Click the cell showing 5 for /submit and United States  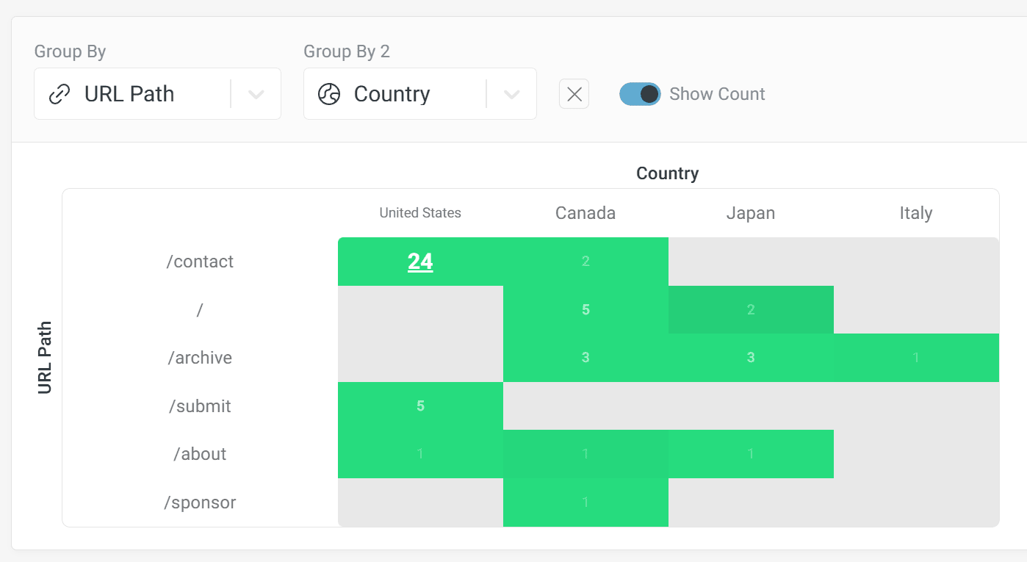click(x=420, y=406)
